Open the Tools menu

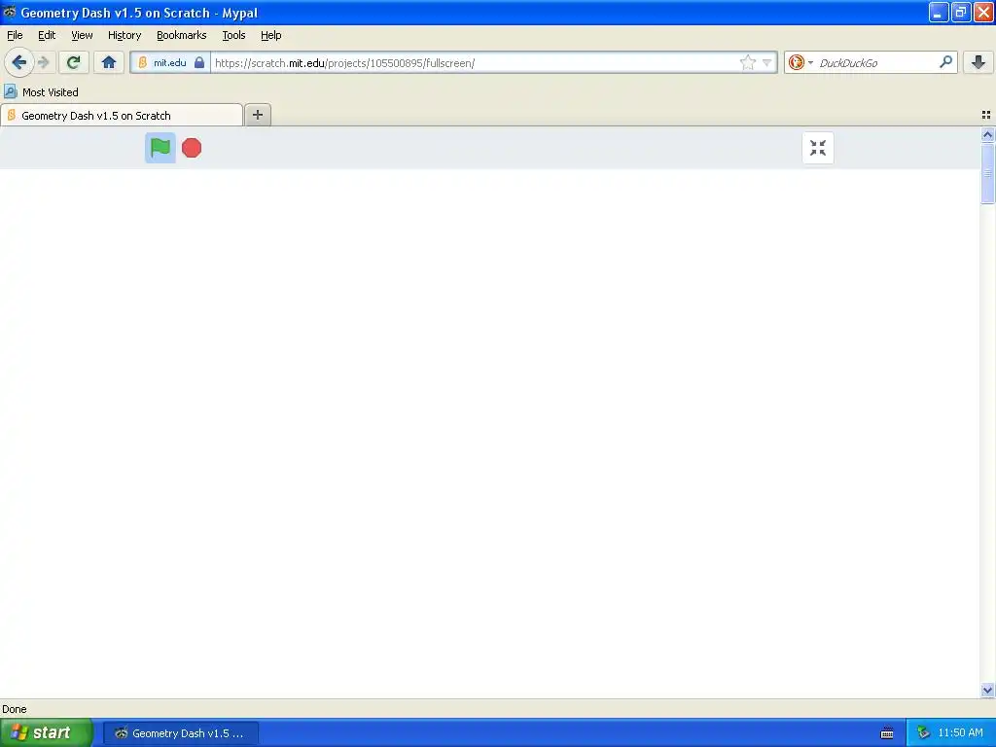(x=233, y=35)
